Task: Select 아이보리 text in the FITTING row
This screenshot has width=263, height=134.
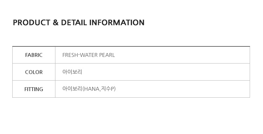Action: (x=72, y=89)
